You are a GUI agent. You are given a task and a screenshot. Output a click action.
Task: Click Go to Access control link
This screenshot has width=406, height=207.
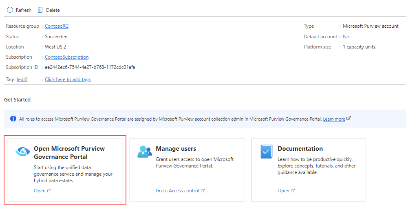pos(177,191)
